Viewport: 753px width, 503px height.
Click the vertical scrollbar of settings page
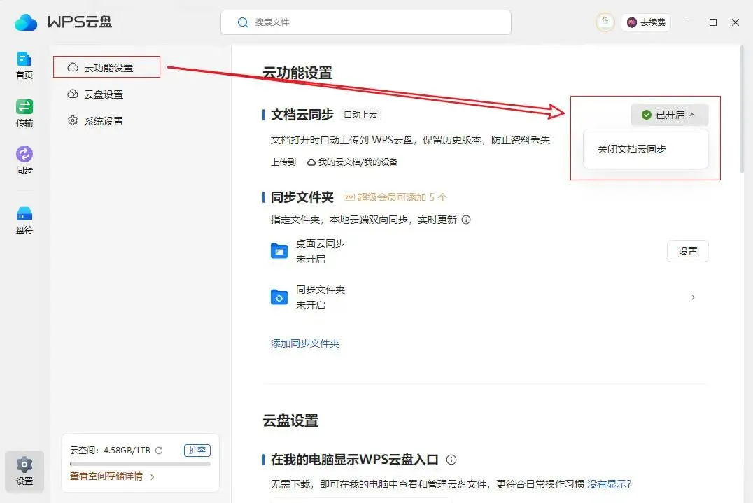pyautogui.click(x=742, y=109)
